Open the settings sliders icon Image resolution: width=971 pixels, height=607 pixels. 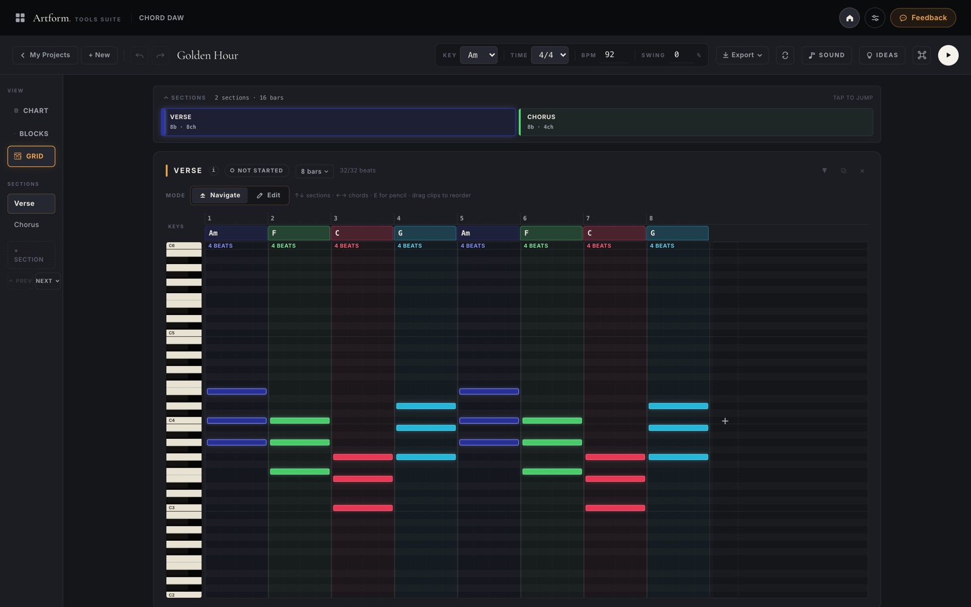pos(875,18)
